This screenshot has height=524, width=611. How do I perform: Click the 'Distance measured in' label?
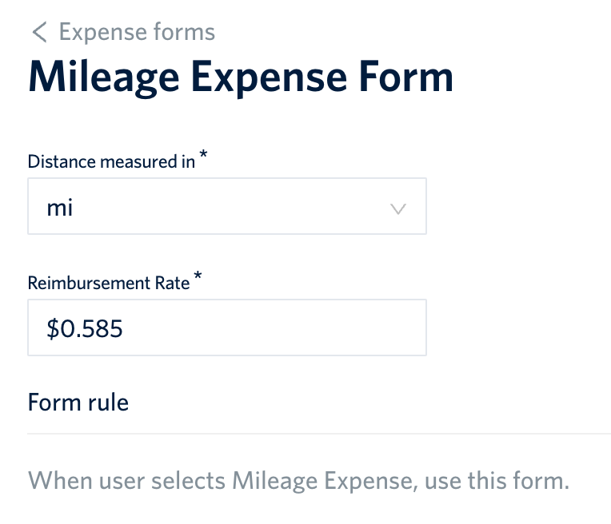pos(111,162)
